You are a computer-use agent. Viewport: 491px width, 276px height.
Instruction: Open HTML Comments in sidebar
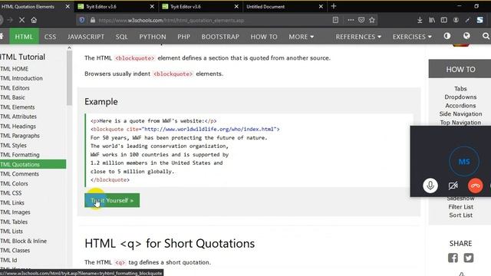(19, 174)
